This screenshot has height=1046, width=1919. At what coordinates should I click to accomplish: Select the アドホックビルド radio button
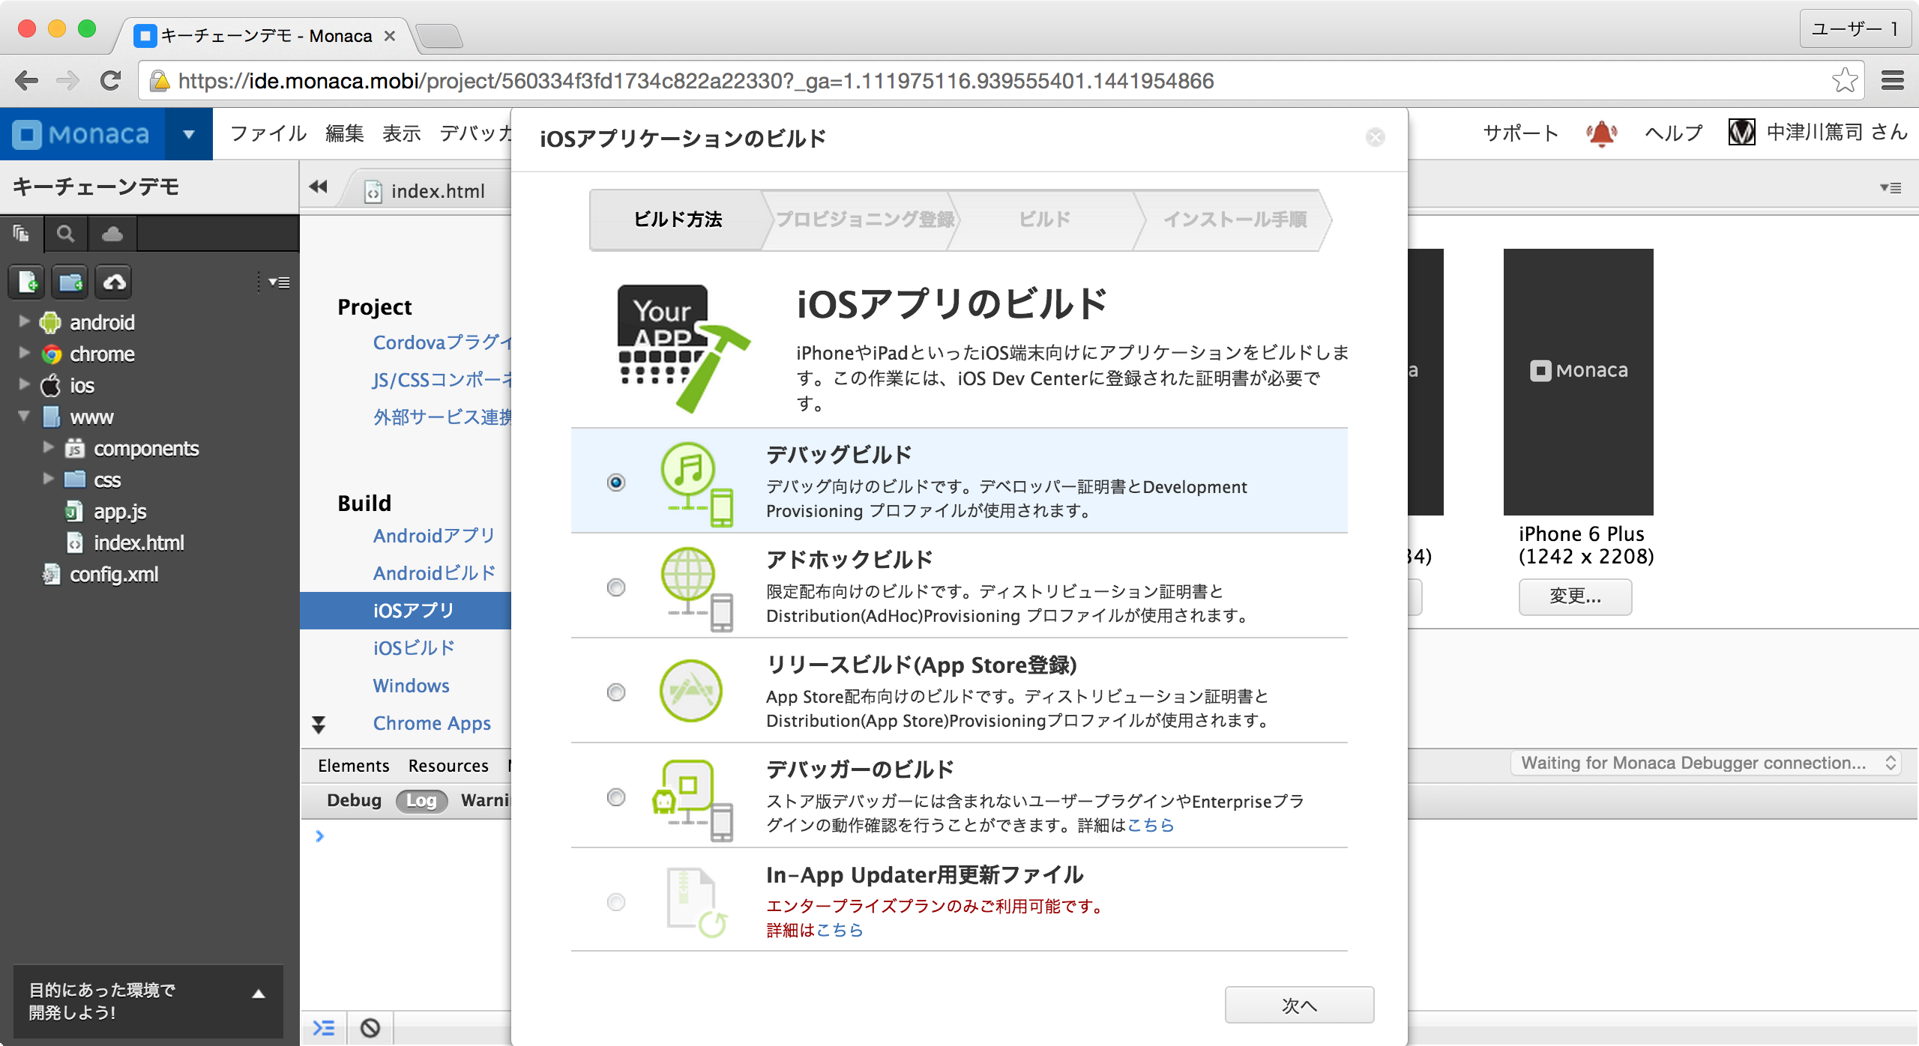coord(616,587)
